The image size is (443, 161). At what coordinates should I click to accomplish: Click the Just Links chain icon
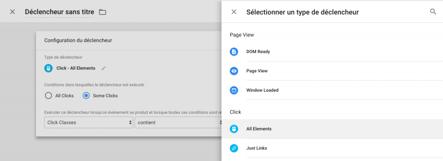click(234, 149)
